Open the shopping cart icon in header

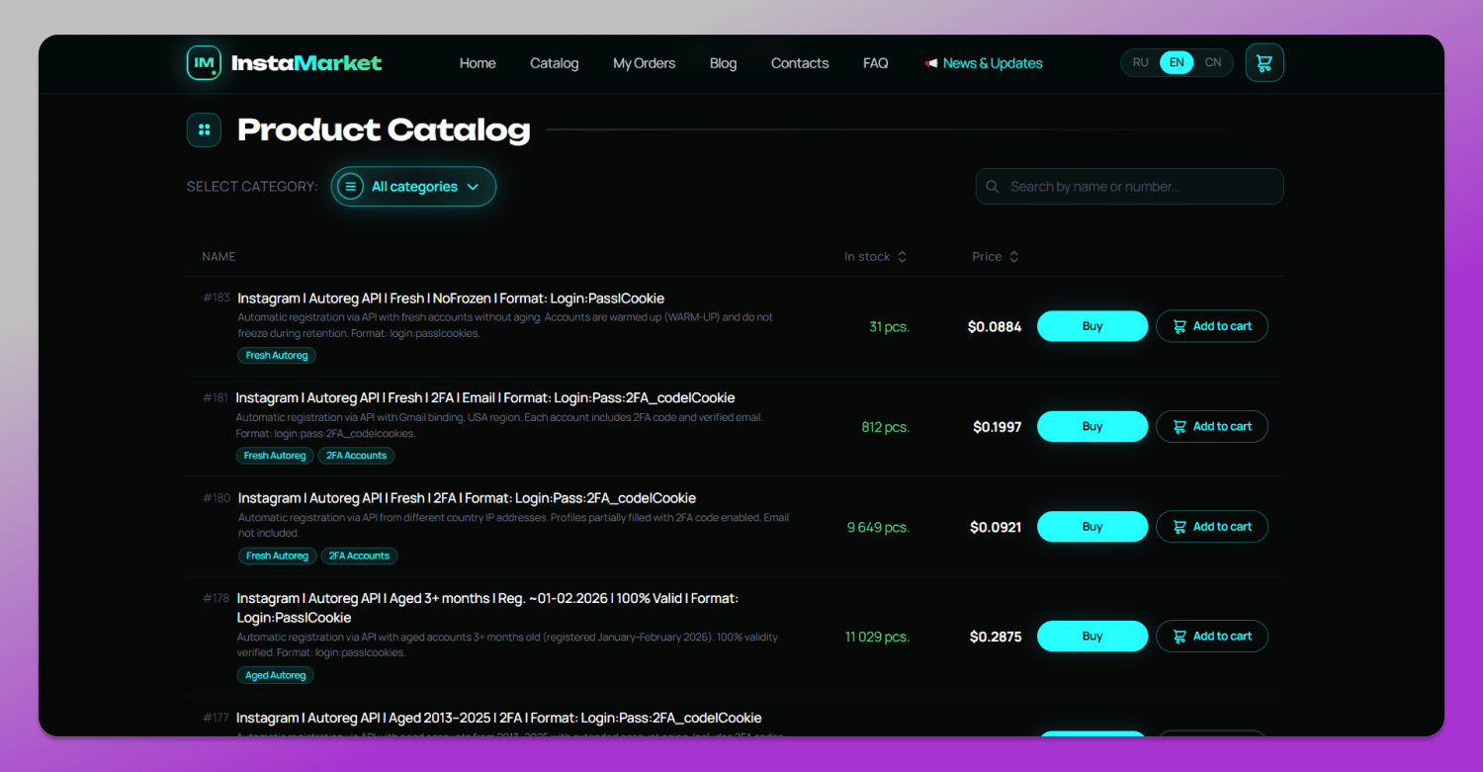coord(1265,62)
